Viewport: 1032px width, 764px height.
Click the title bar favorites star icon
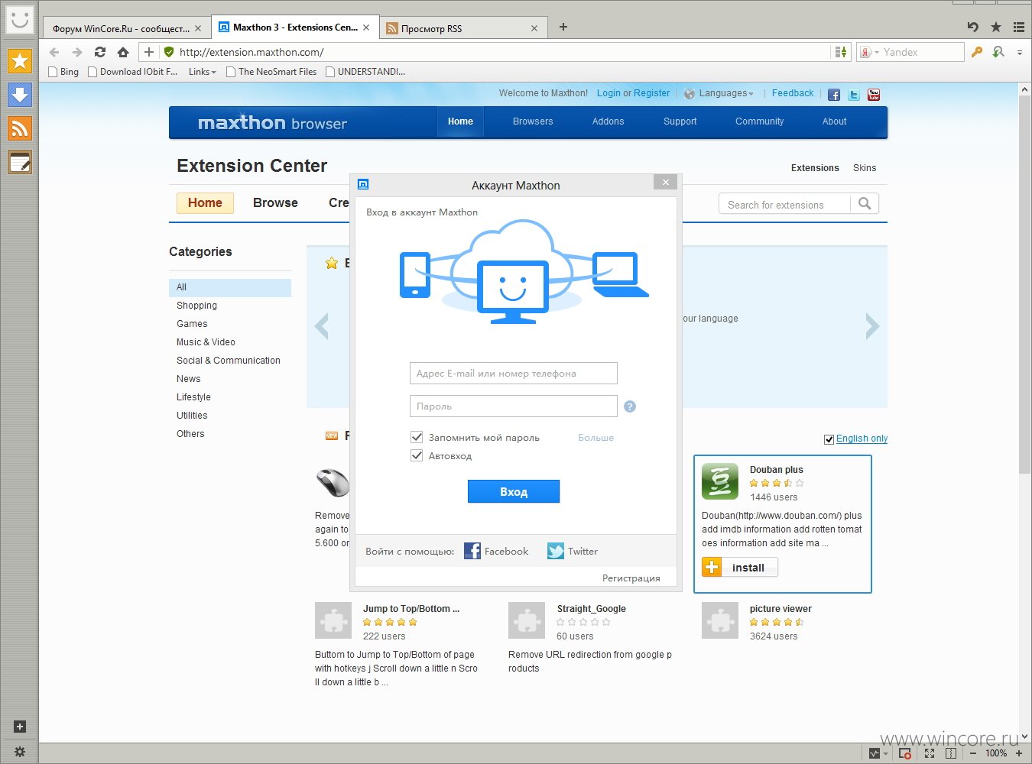coord(996,27)
